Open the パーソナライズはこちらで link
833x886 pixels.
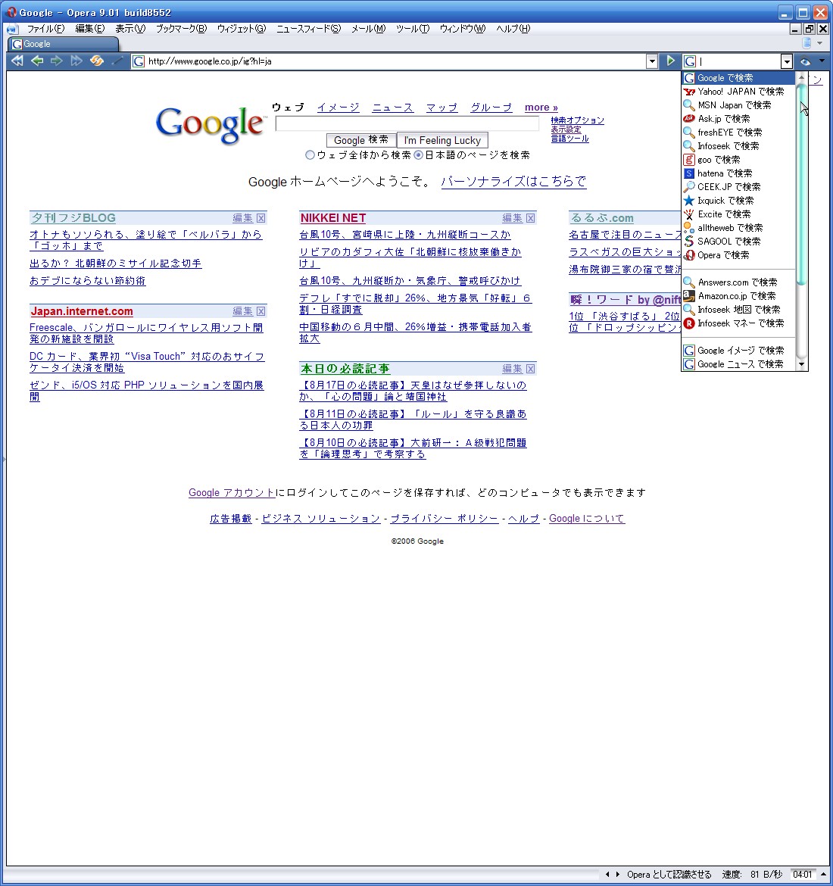click(x=513, y=182)
